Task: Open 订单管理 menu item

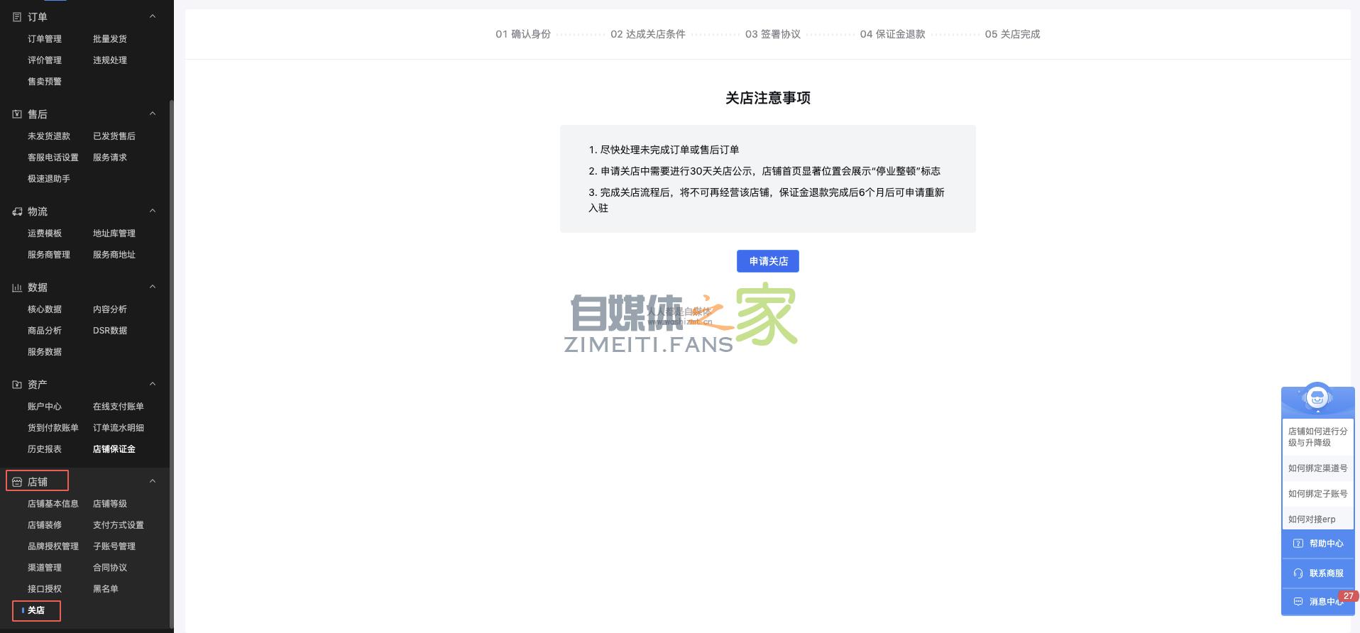Action: 45,39
